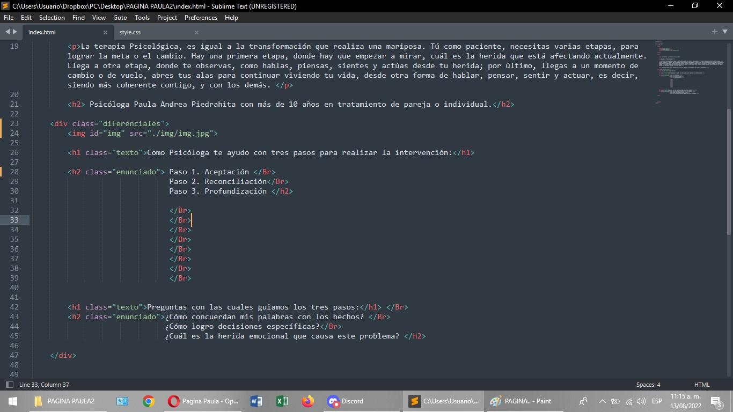Open notification center with 3 badge
733x412 pixels.
coord(716,401)
